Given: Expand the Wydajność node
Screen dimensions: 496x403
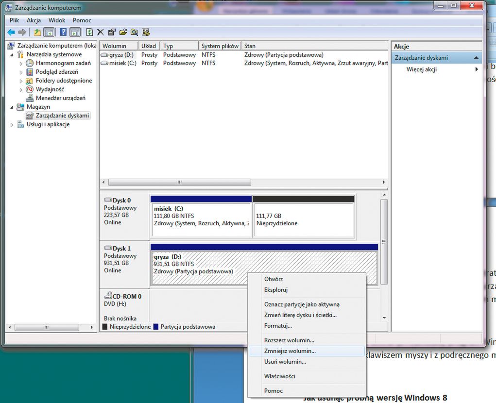Looking at the screenshot, I should coord(21,90).
